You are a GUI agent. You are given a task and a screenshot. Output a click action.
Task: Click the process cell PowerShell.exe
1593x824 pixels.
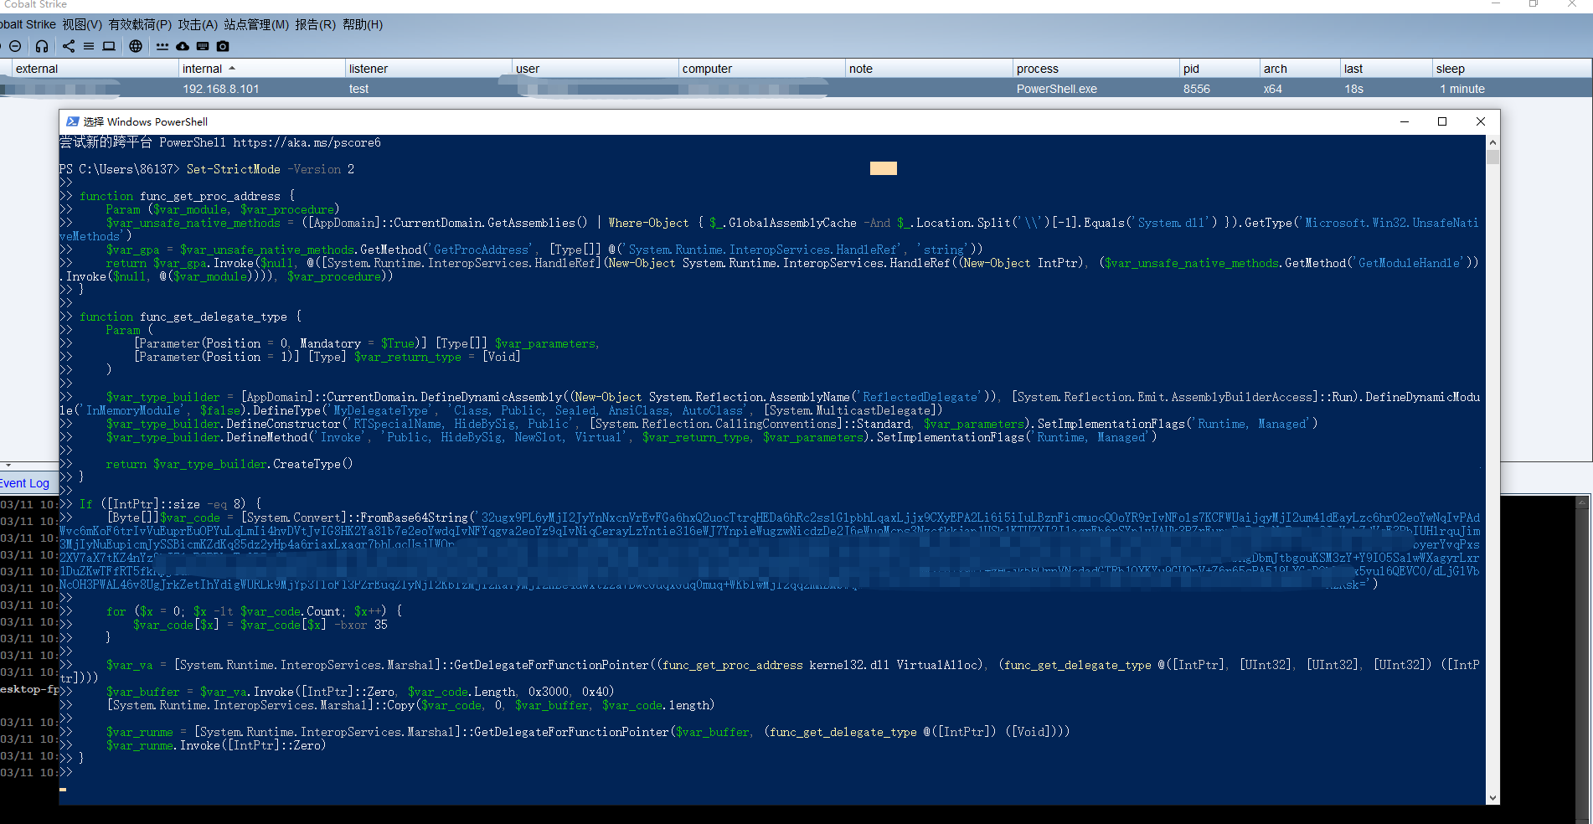click(1057, 89)
